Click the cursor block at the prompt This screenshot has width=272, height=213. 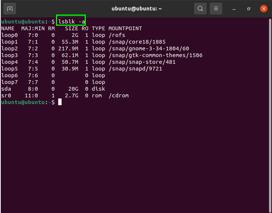coord(60,102)
